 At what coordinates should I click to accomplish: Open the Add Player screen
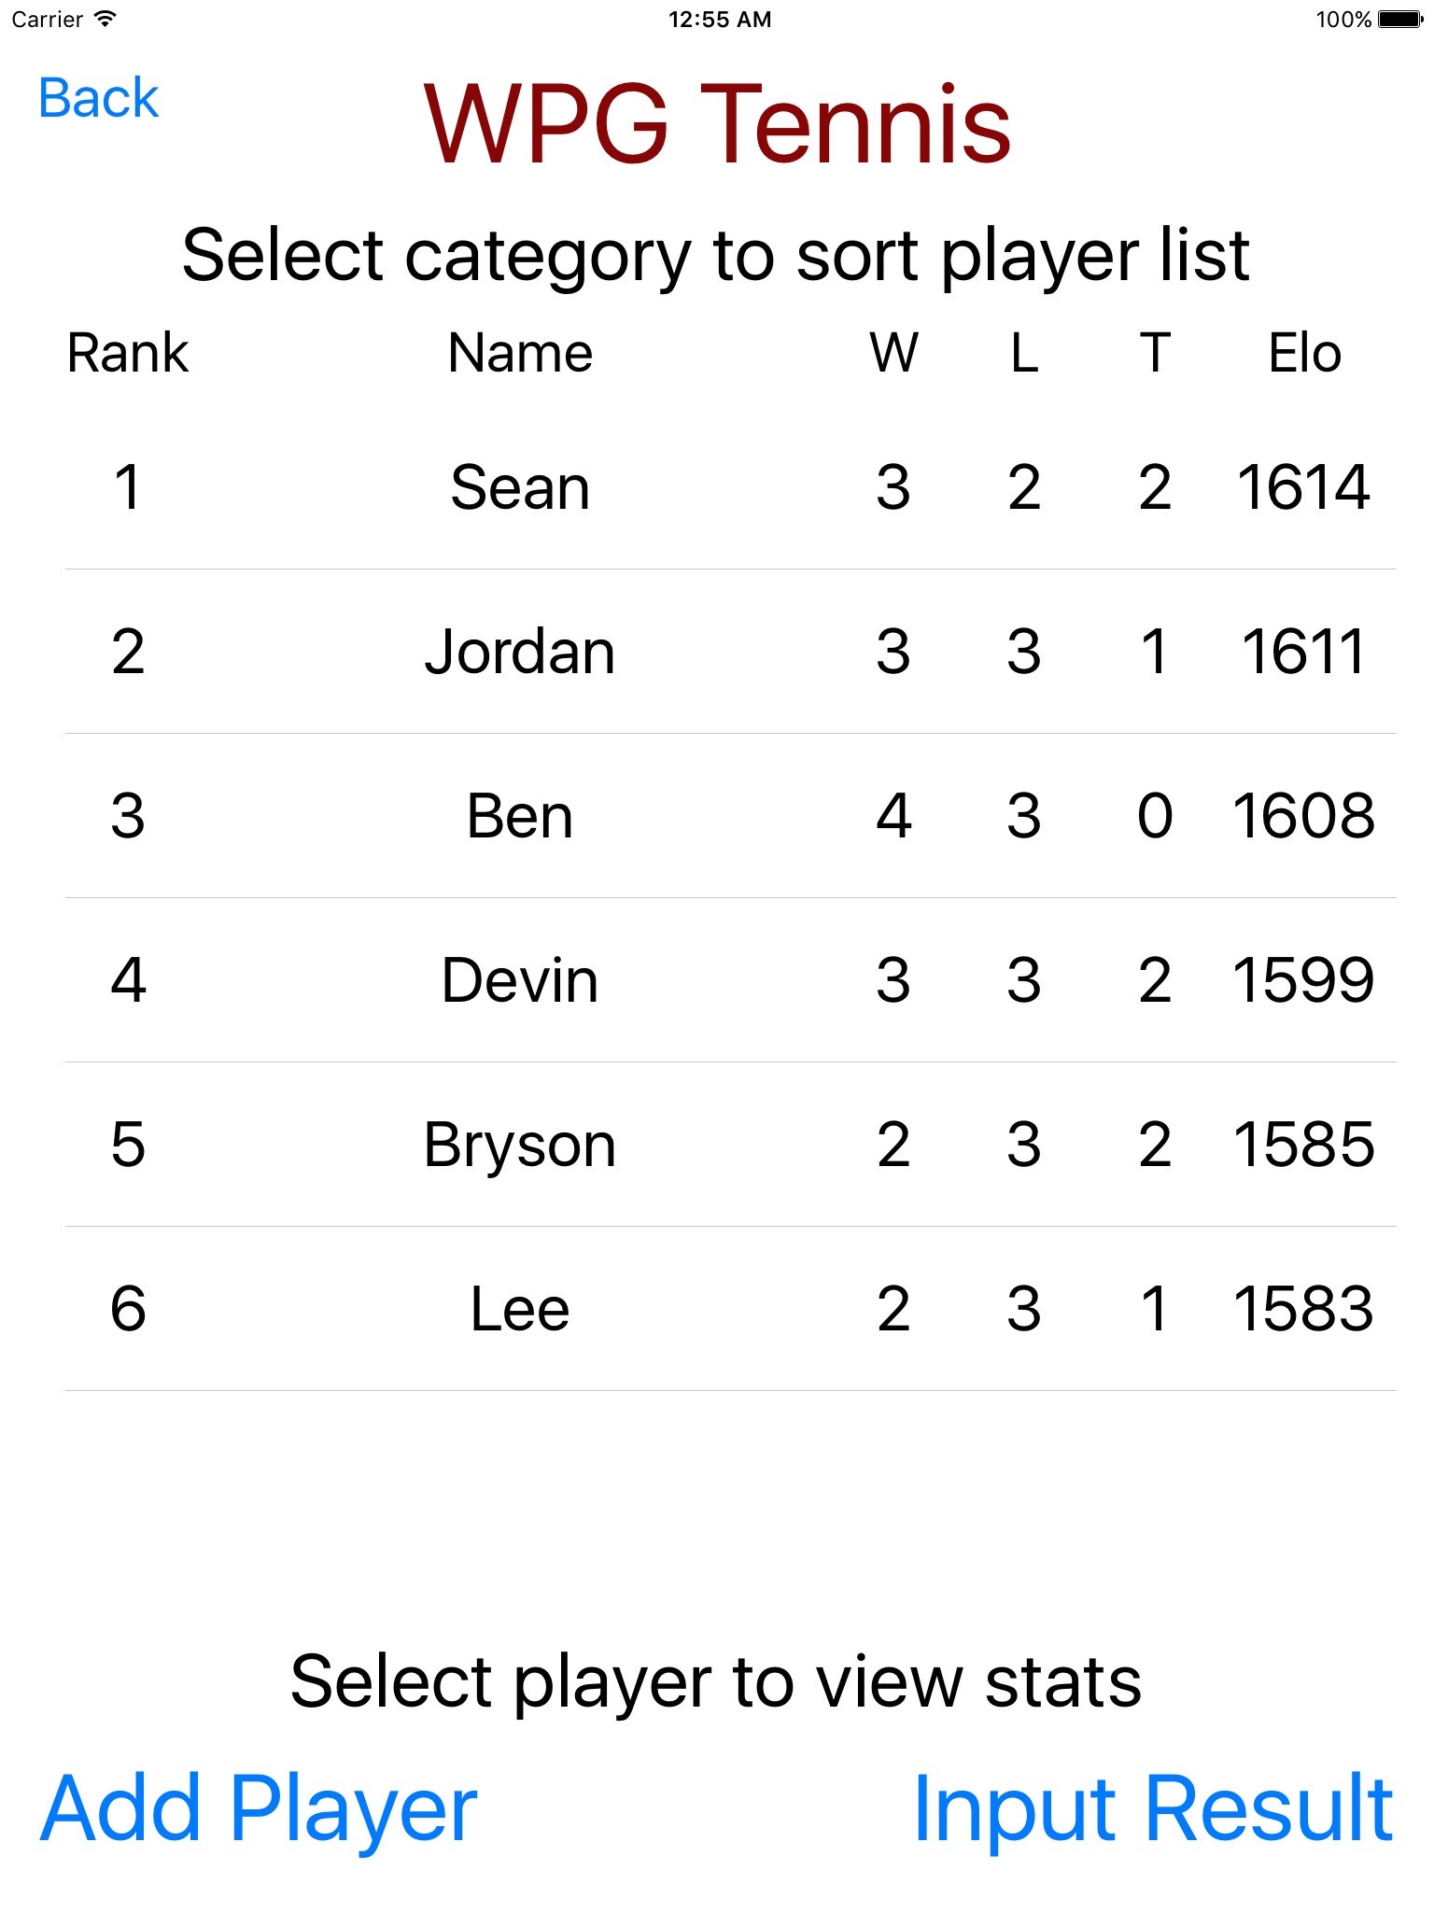pos(259,1810)
